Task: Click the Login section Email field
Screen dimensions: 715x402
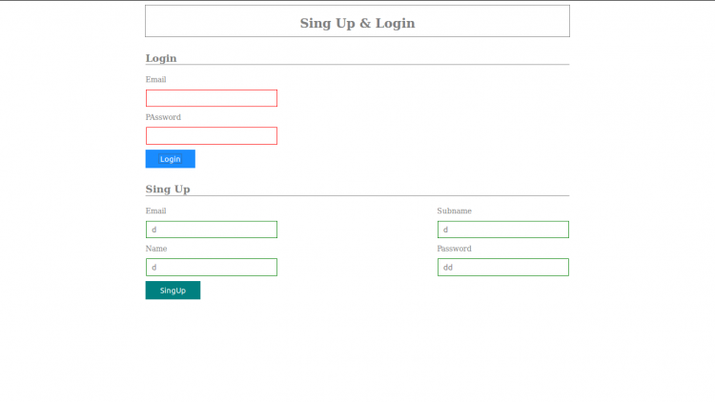Action: coord(211,98)
